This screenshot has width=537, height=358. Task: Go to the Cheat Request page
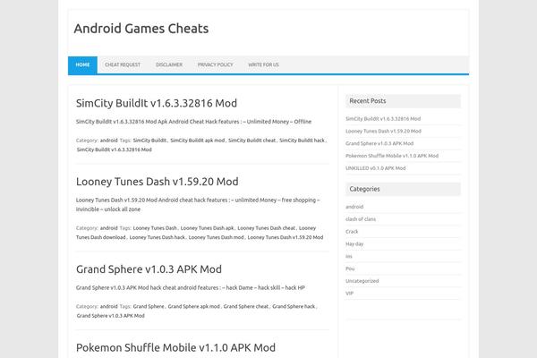point(123,64)
